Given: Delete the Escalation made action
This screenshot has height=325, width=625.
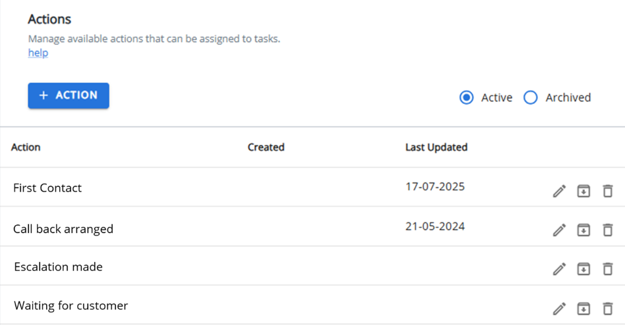Looking at the screenshot, I should tap(607, 269).
